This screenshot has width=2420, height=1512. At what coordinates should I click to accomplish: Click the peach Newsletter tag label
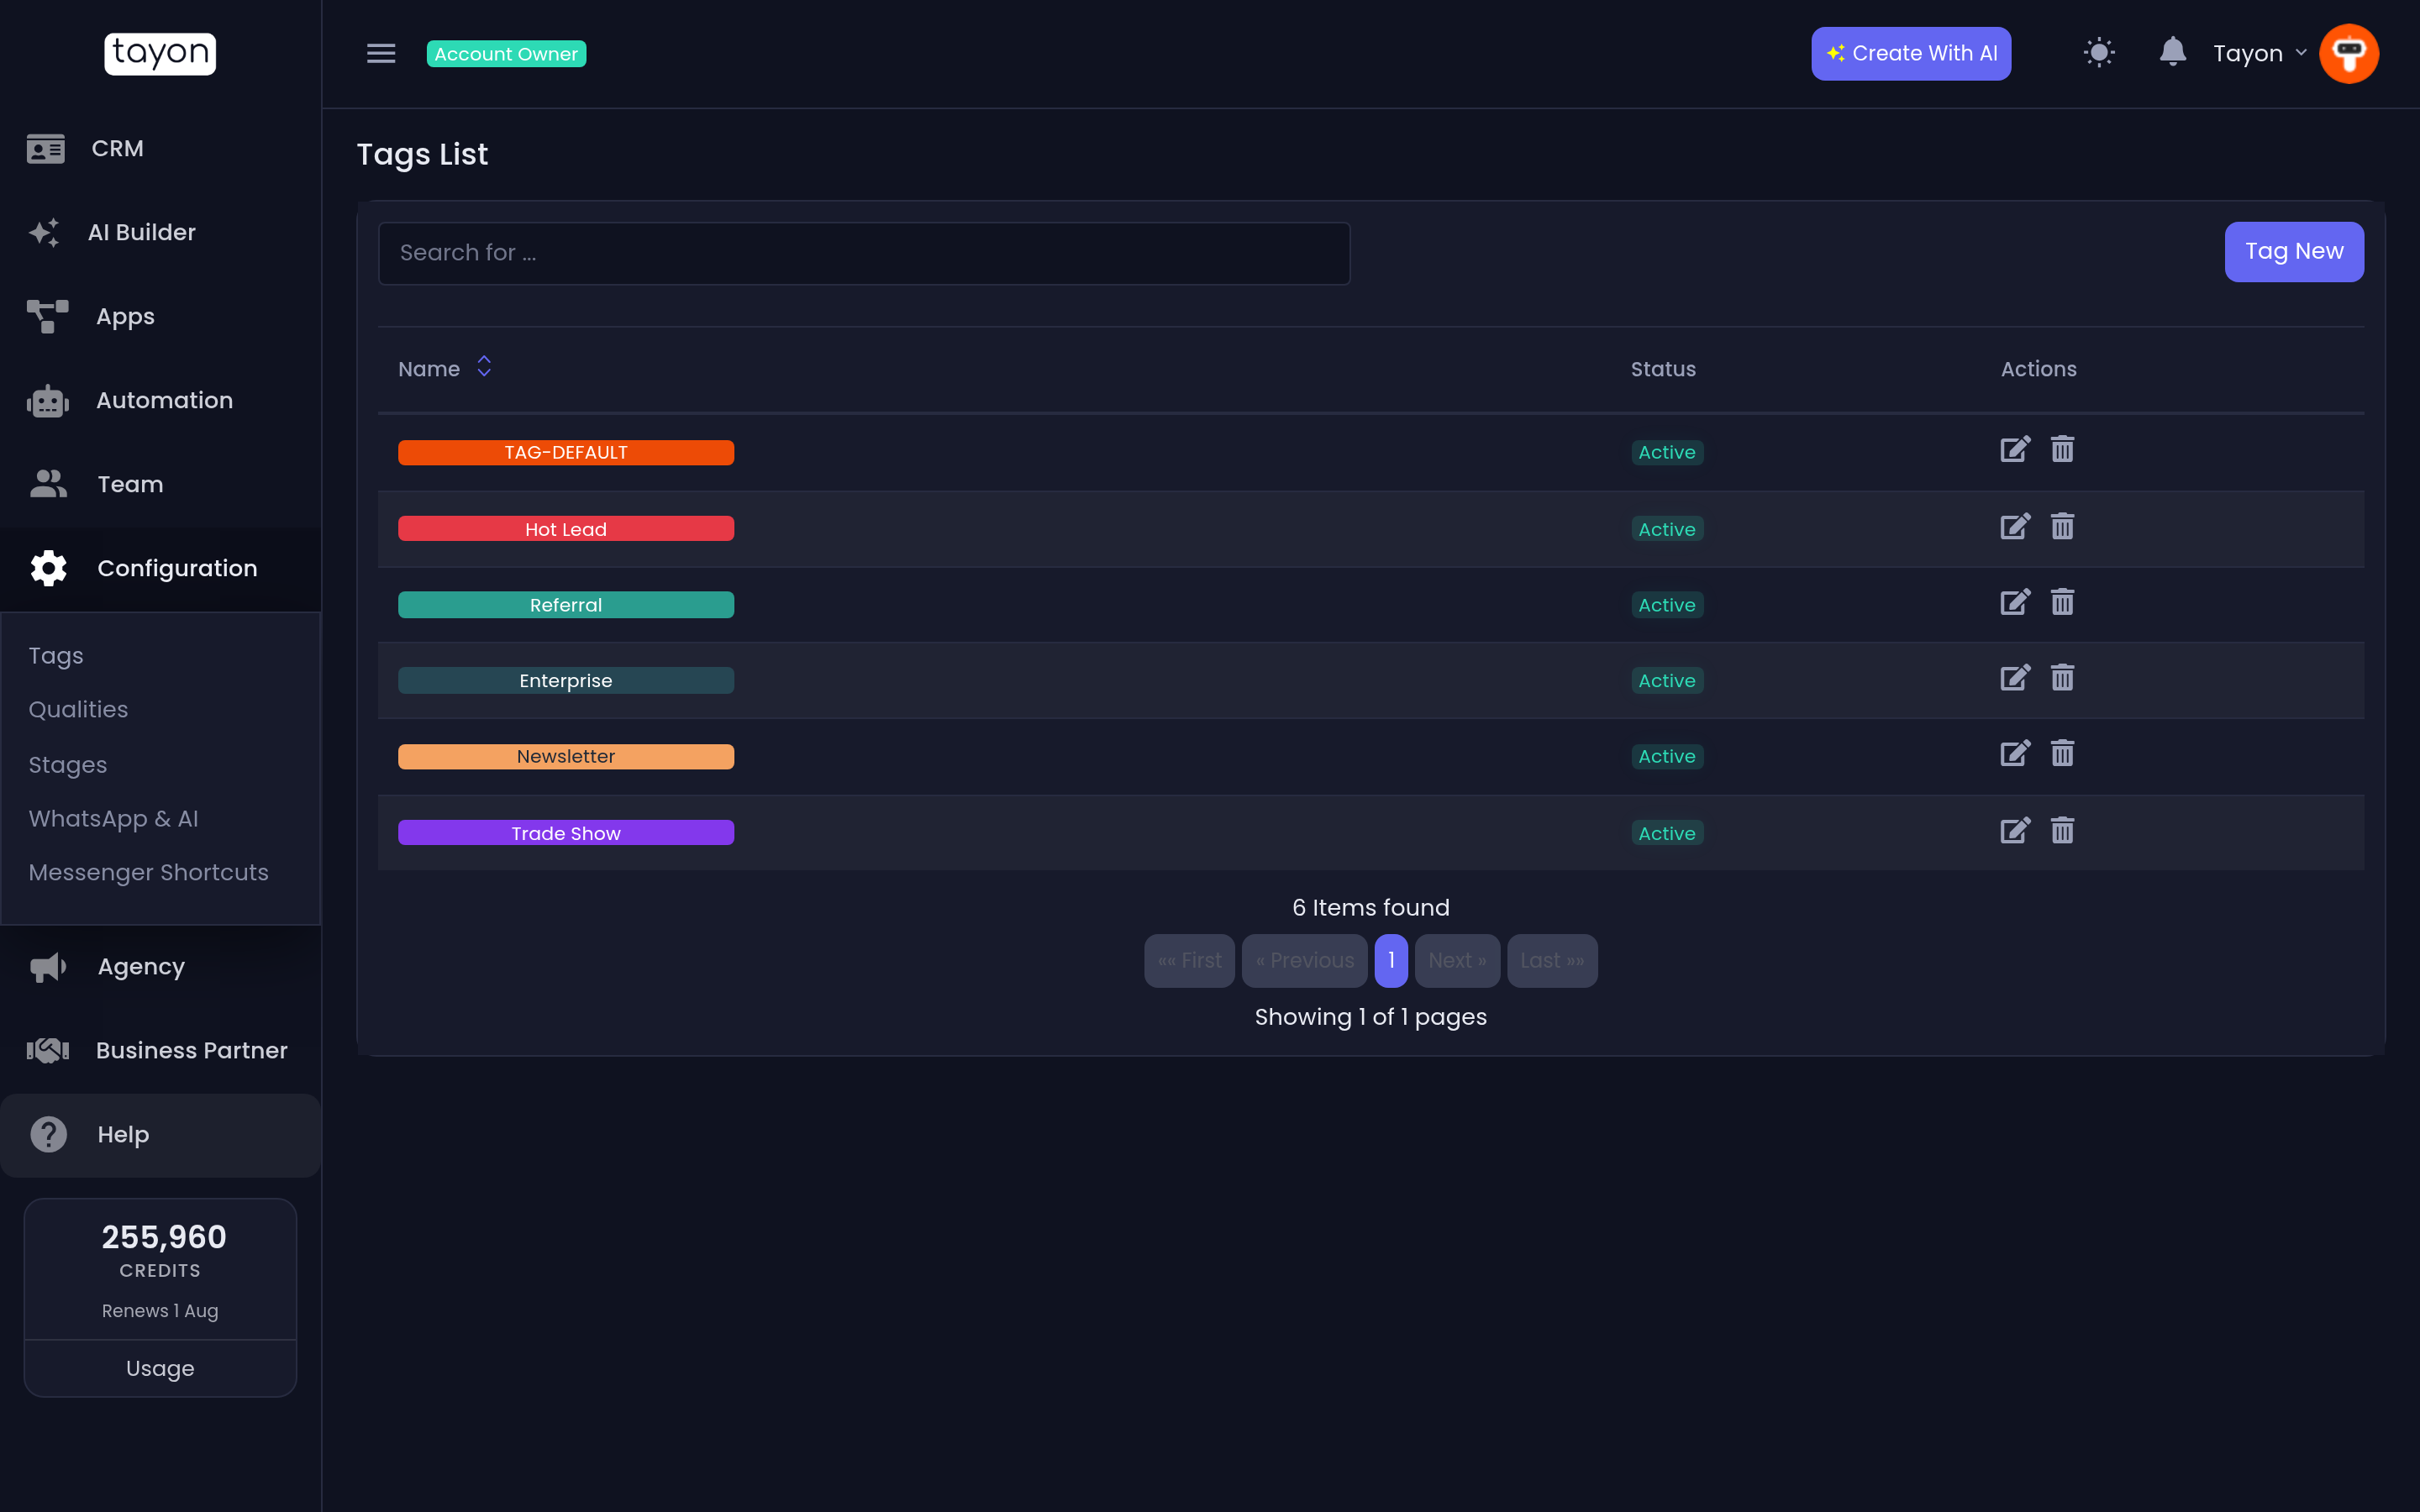tap(566, 757)
